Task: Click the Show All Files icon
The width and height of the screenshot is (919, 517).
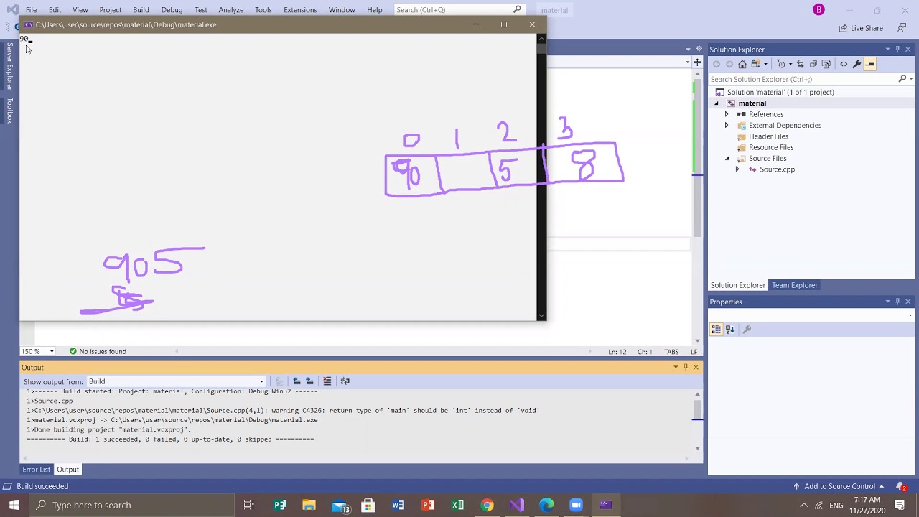Action: click(826, 64)
